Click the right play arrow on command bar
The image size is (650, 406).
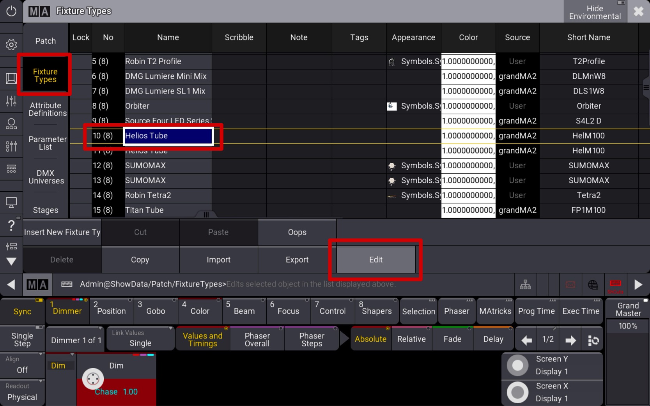coord(638,285)
